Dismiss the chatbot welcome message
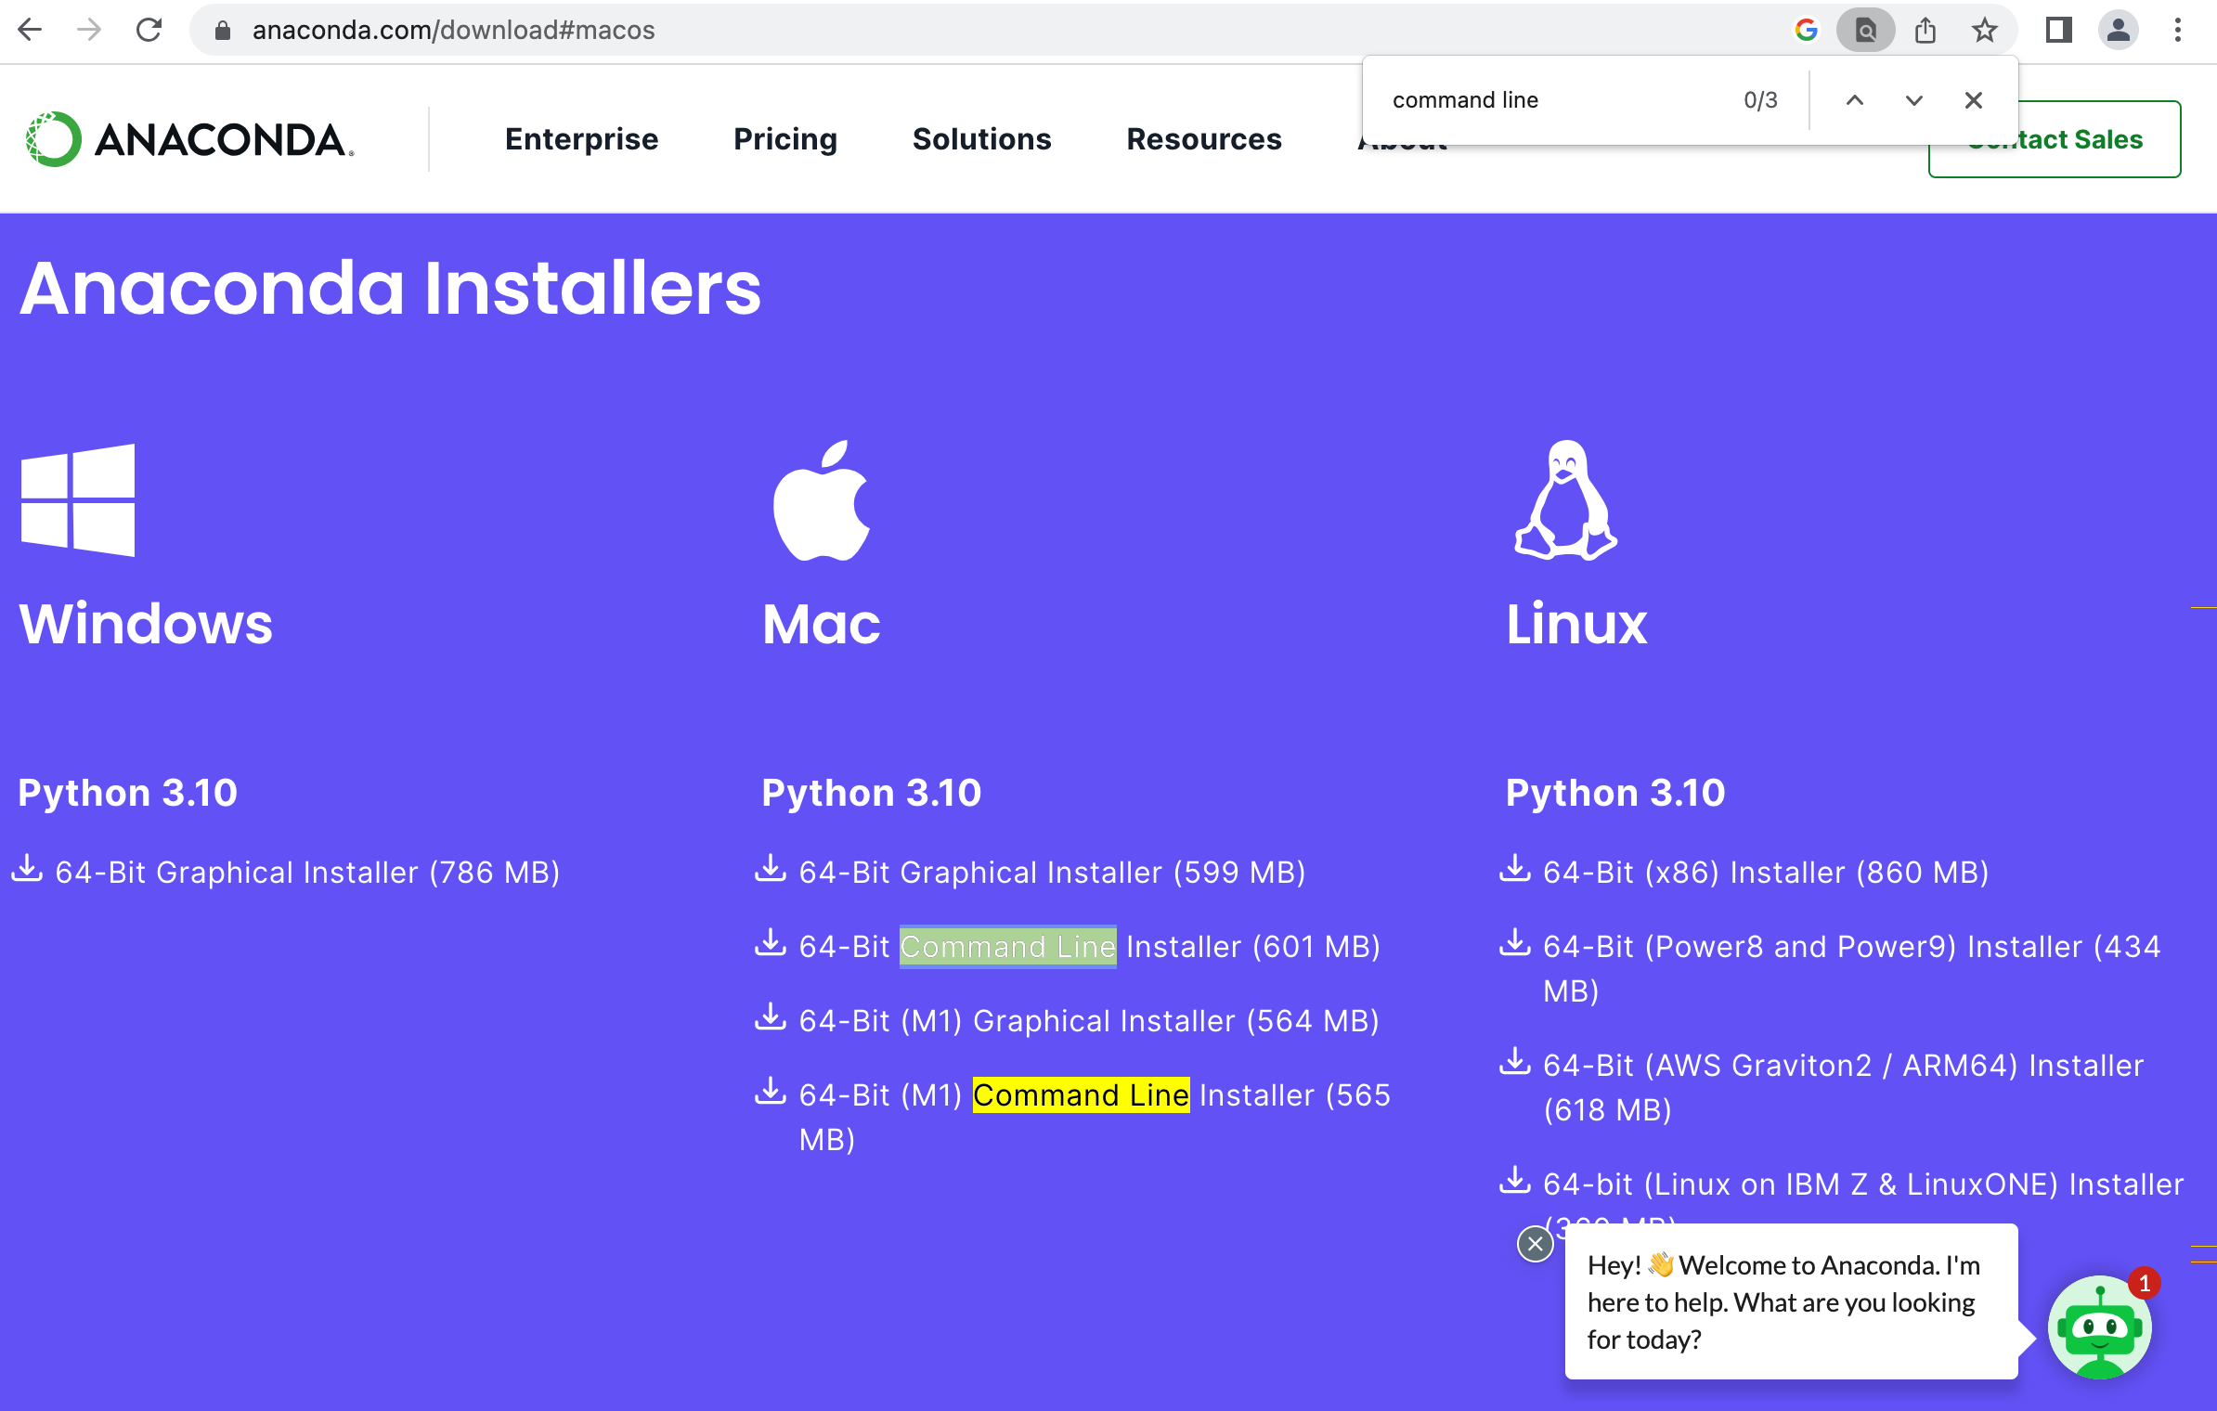2217x1411 pixels. 1536,1244
